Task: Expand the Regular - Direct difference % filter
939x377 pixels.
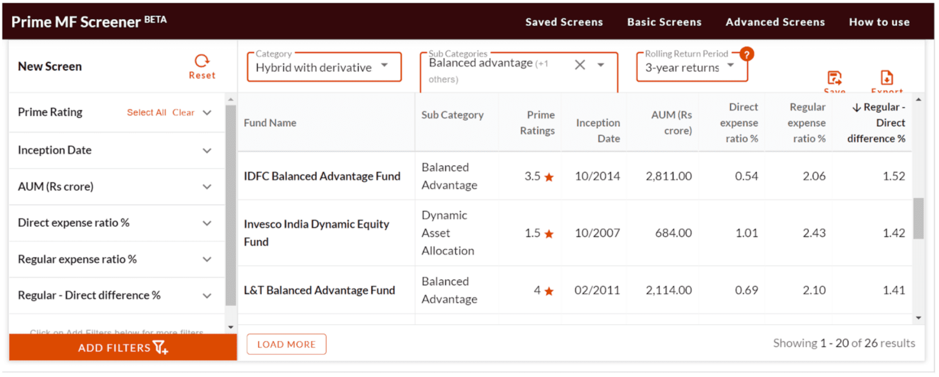Action: (207, 296)
